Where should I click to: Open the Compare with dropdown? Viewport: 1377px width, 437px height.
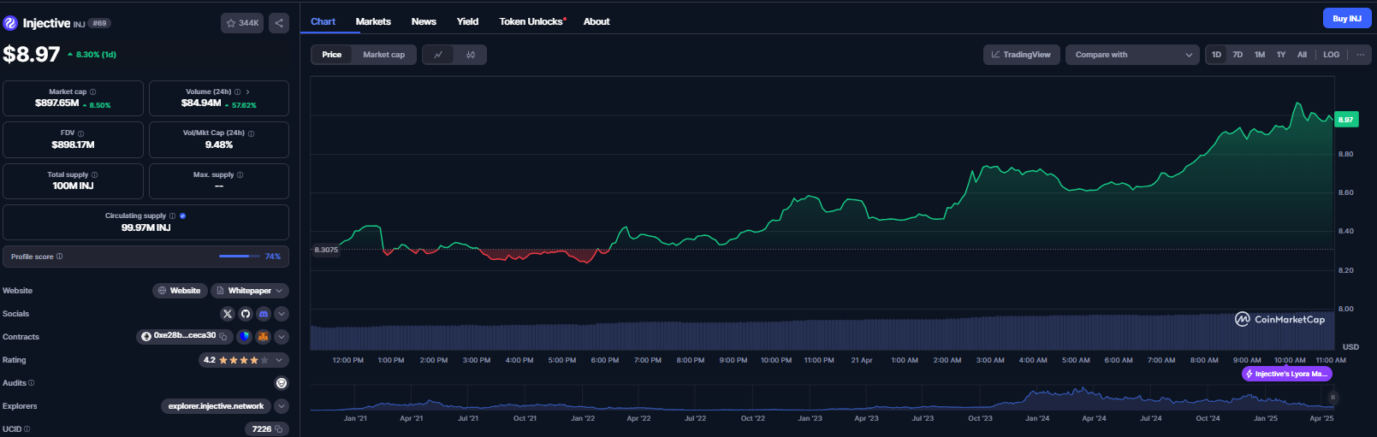(x=1132, y=55)
